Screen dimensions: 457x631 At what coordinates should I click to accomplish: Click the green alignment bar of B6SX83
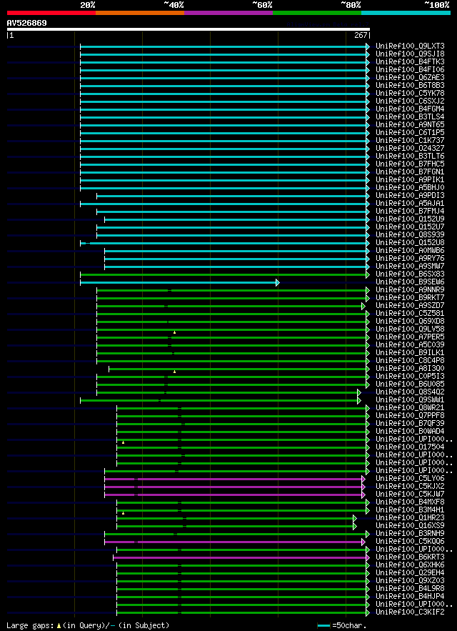(x=224, y=275)
